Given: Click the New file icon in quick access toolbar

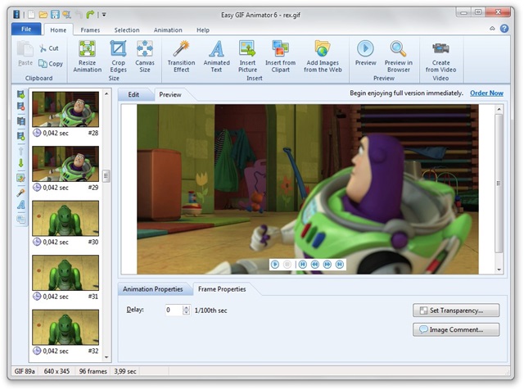Looking at the screenshot, I should pyautogui.click(x=31, y=15).
